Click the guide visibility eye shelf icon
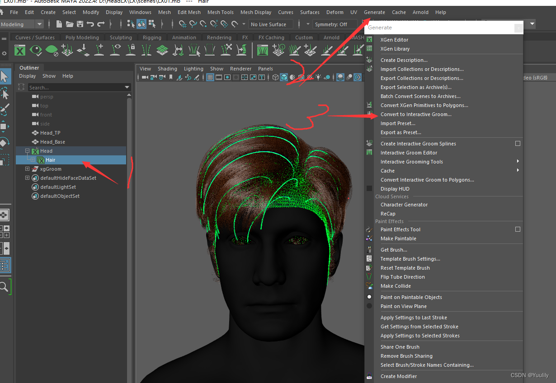The height and width of the screenshot is (383, 556). click(x=116, y=50)
